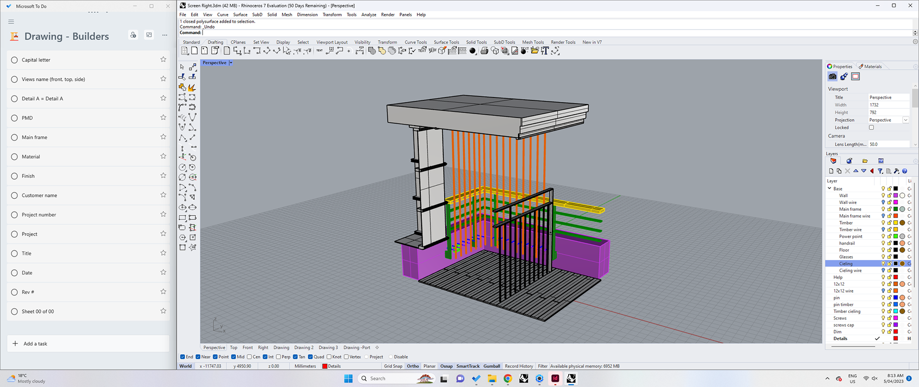The image size is (919, 387).
Task: Collapse the Base layer tree
Action: (x=830, y=189)
